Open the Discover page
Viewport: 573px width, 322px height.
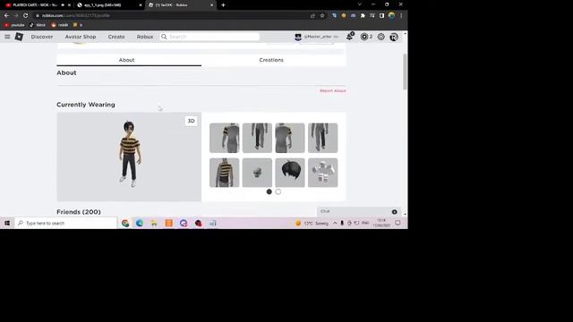[x=42, y=37]
